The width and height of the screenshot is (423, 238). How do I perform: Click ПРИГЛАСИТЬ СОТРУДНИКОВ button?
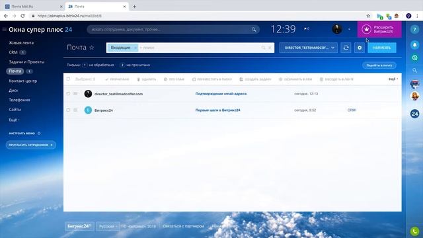point(31,145)
